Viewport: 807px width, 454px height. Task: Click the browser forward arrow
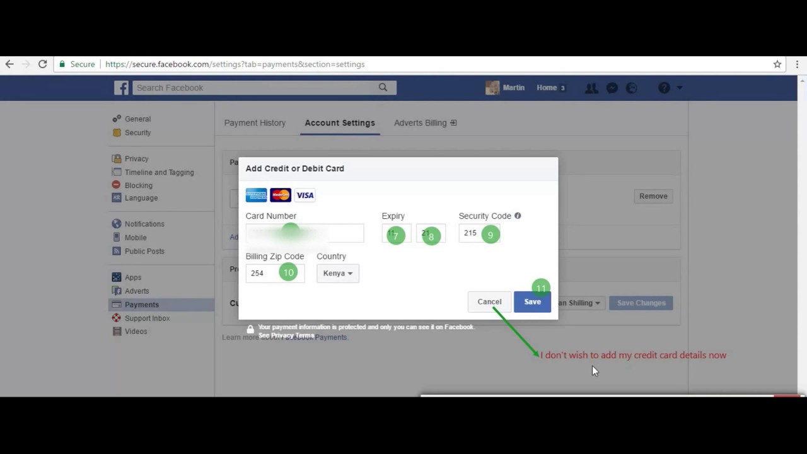coord(26,64)
